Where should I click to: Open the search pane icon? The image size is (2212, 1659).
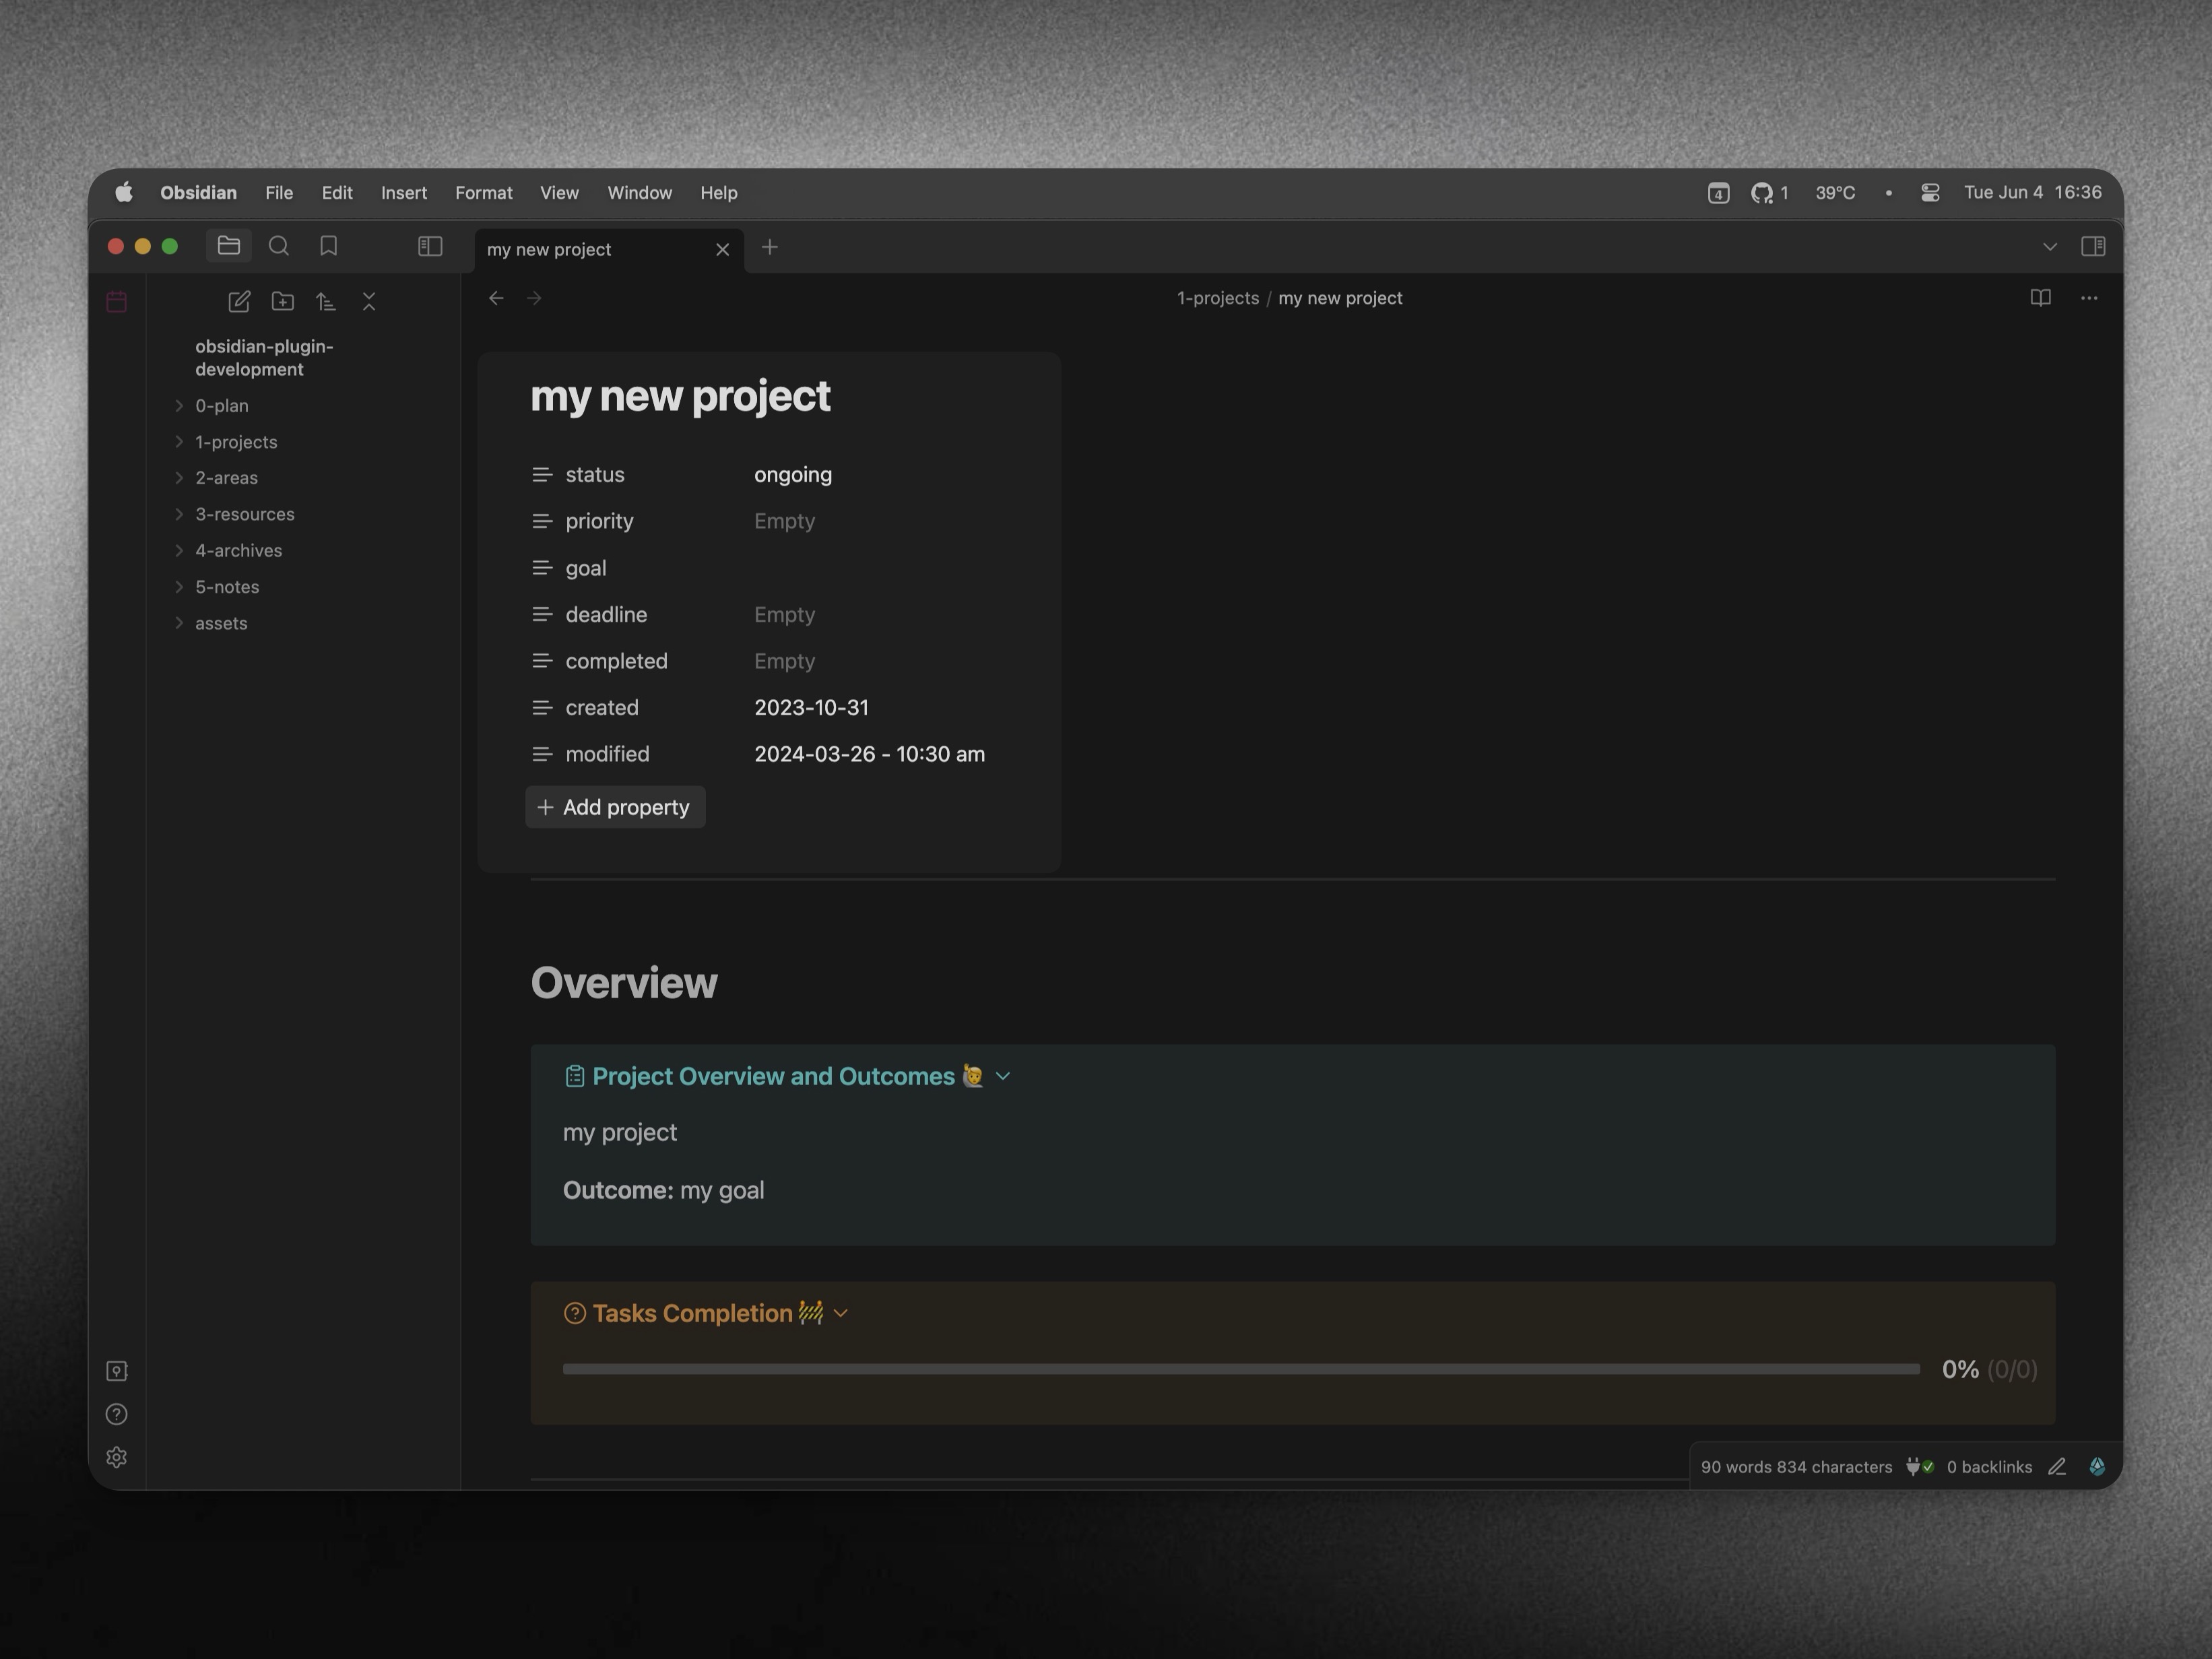point(279,246)
